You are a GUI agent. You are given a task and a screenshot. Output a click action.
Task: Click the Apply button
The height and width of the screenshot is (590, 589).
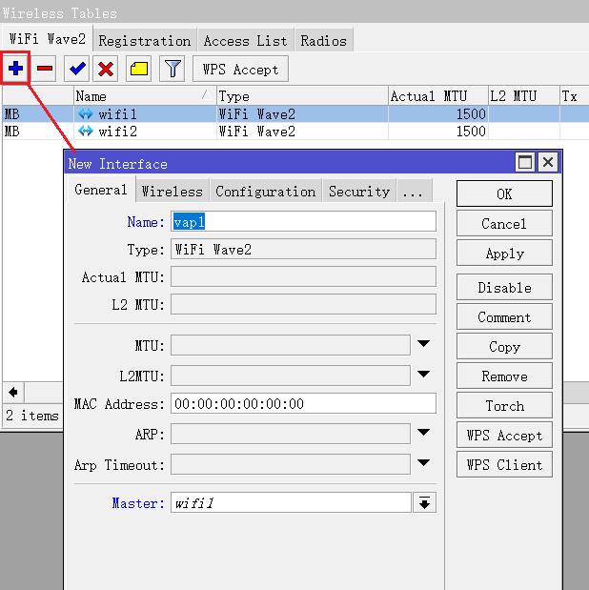tap(504, 254)
